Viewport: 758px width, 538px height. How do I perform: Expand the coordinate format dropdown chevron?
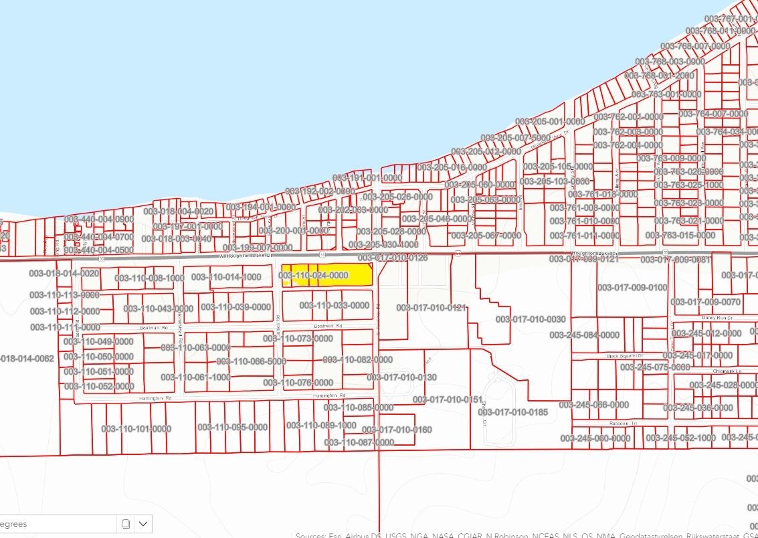[143, 523]
